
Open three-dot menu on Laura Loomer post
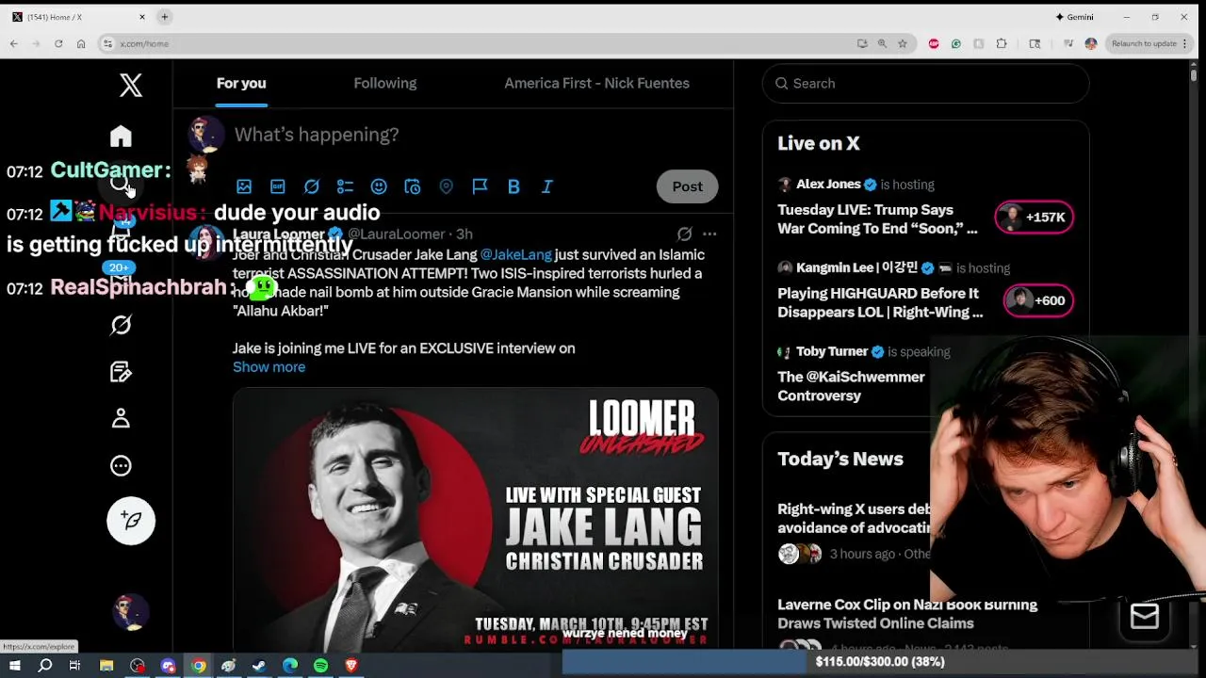pyautogui.click(x=709, y=234)
